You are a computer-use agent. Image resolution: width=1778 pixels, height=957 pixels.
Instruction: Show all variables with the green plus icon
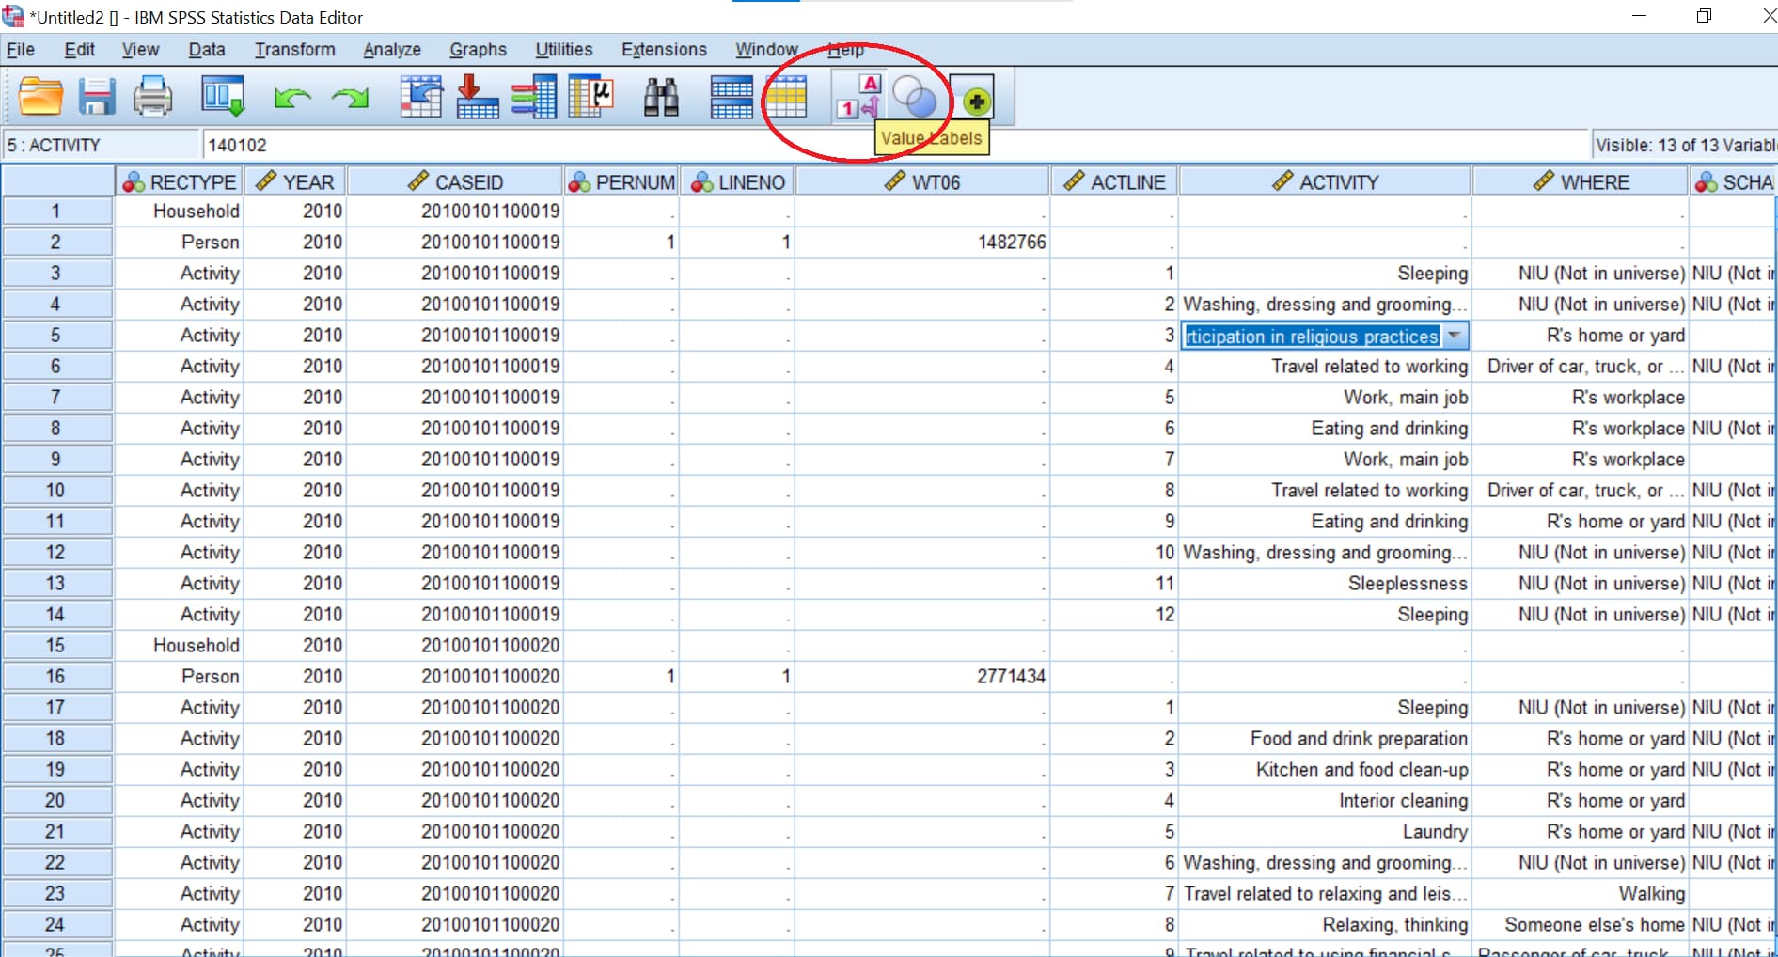(x=977, y=96)
